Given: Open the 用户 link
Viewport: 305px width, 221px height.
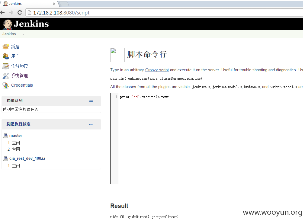Looking at the screenshot, I should click(15, 56).
